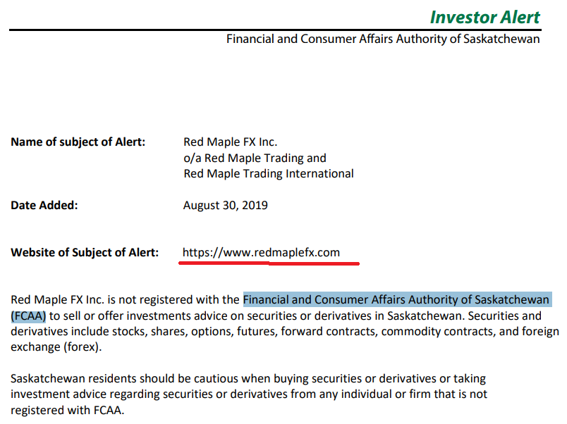The height and width of the screenshot is (424, 567).
Task: Click the 'Name of subject of Alert:' label
Action: pyautogui.click(x=78, y=142)
